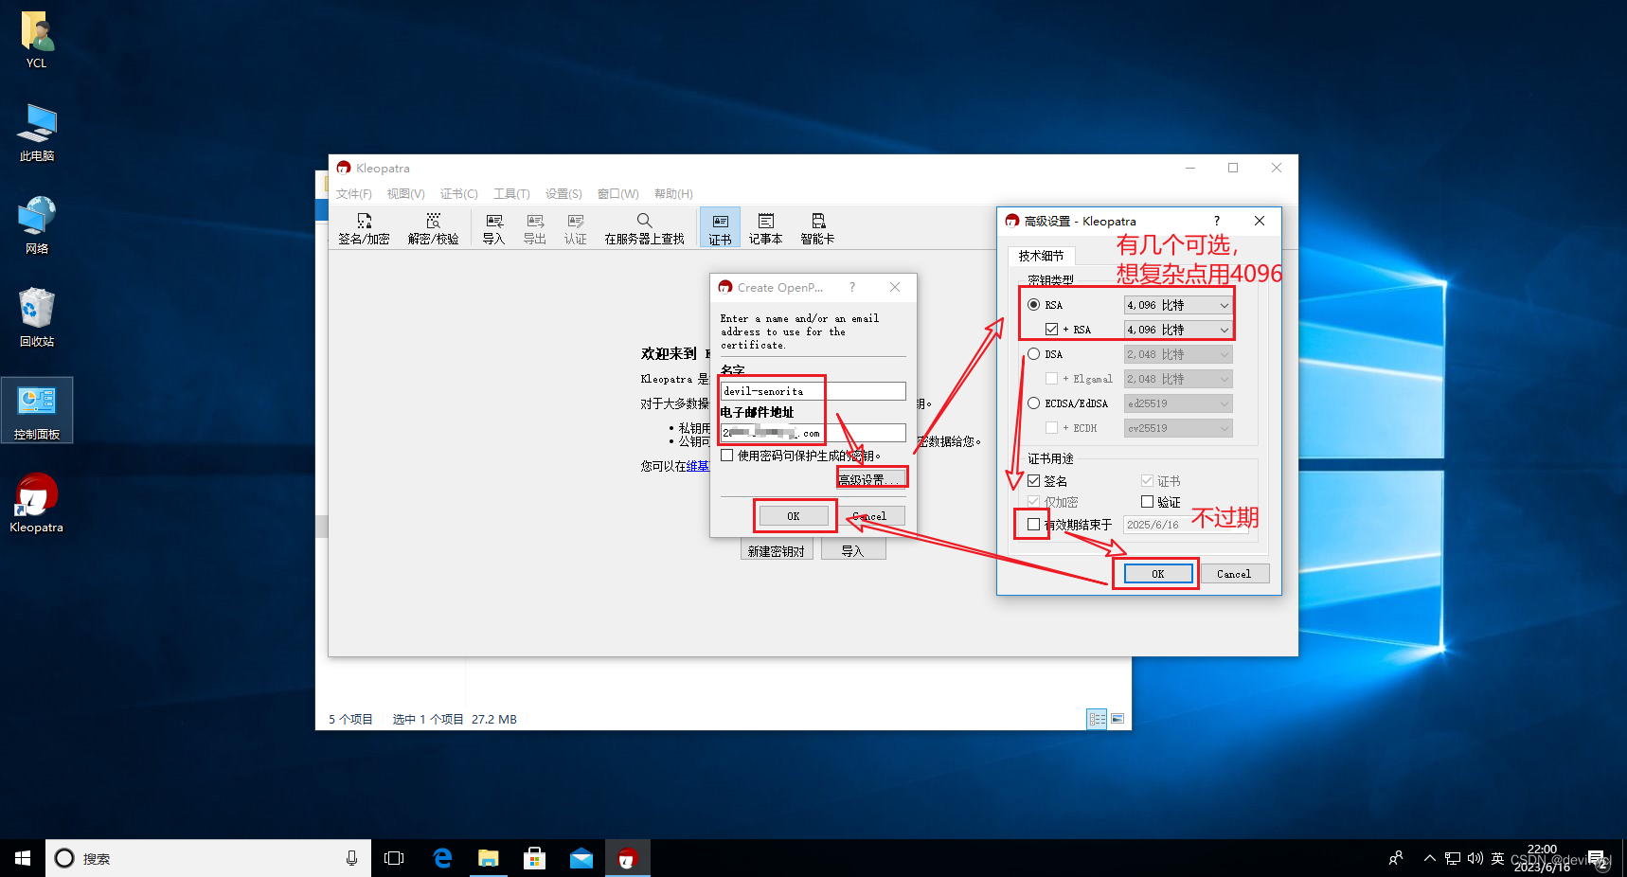Image resolution: width=1627 pixels, height=877 pixels.
Task: Open the Kleopatra desktop shortcut
Action: coord(37,504)
